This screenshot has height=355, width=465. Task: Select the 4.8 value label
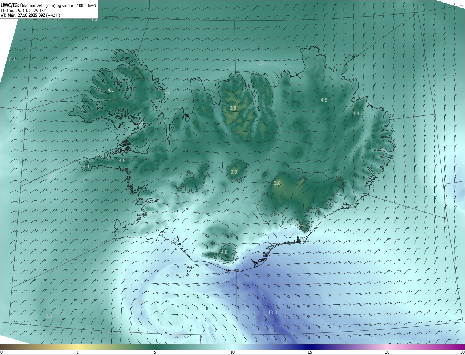pyautogui.click(x=224, y=252)
